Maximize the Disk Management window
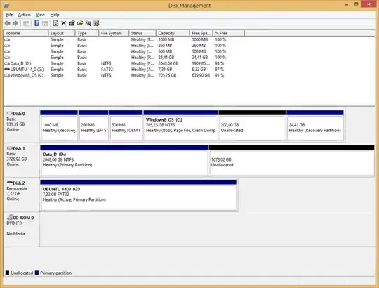 [356, 4]
